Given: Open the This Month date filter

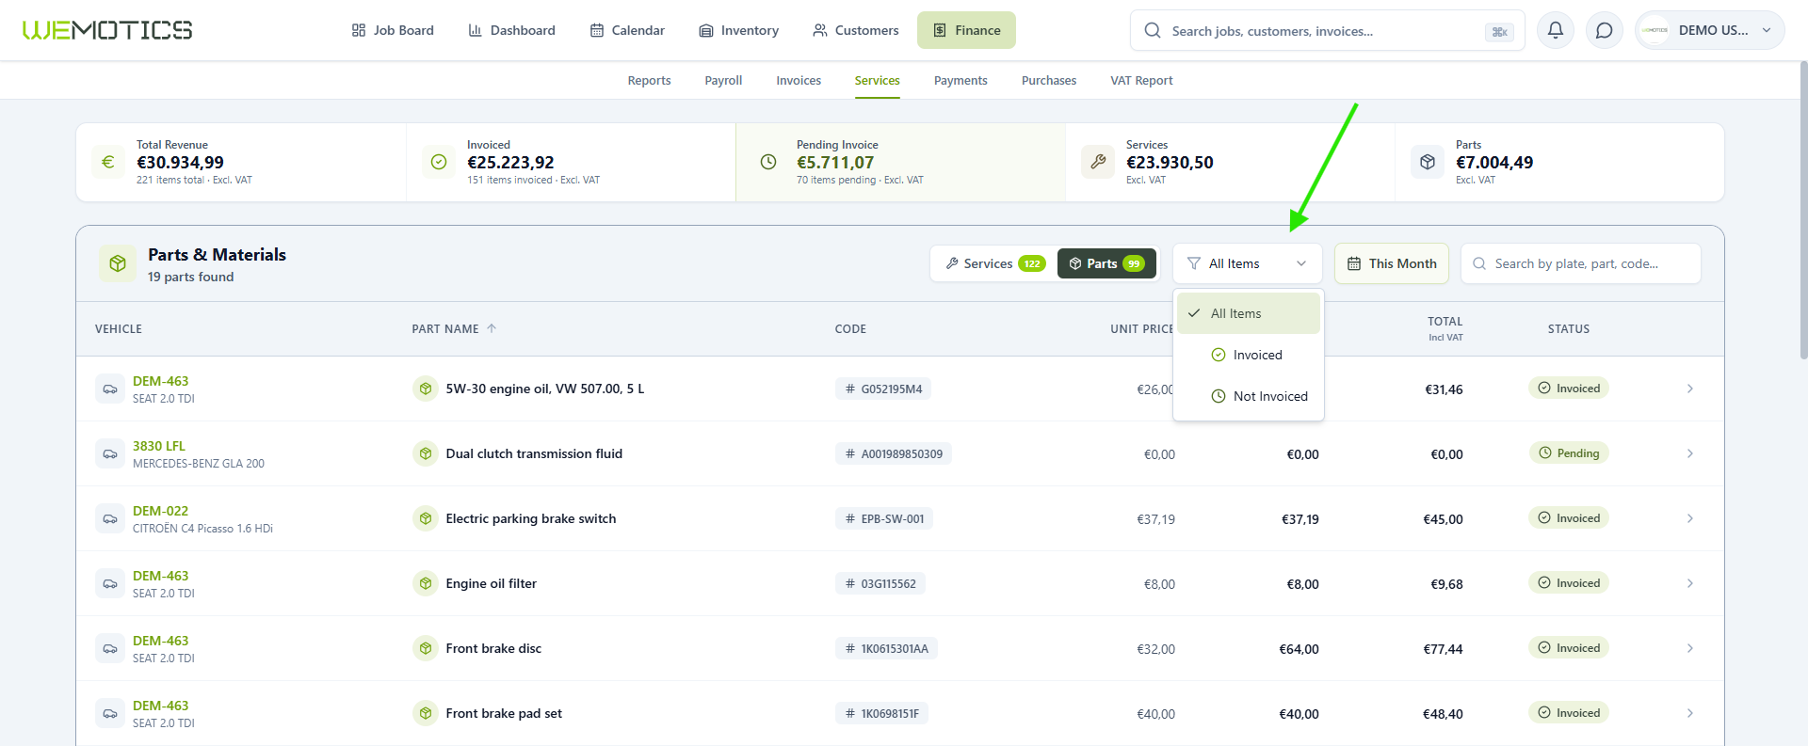Looking at the screenshot, I should (x=1392, y=263).
